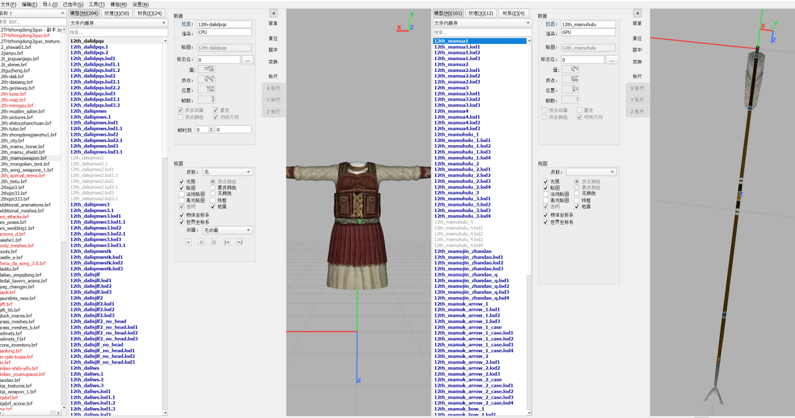Pause the animation playback
The image size is (795, 418).
coord(201,242)
